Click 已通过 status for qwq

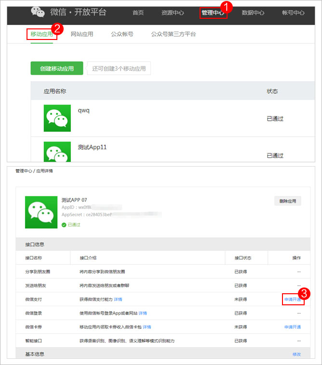tap(275, 119)
